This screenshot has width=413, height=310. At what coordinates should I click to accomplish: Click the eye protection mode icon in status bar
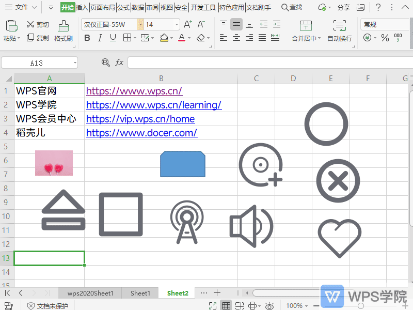tap(269, 306)
